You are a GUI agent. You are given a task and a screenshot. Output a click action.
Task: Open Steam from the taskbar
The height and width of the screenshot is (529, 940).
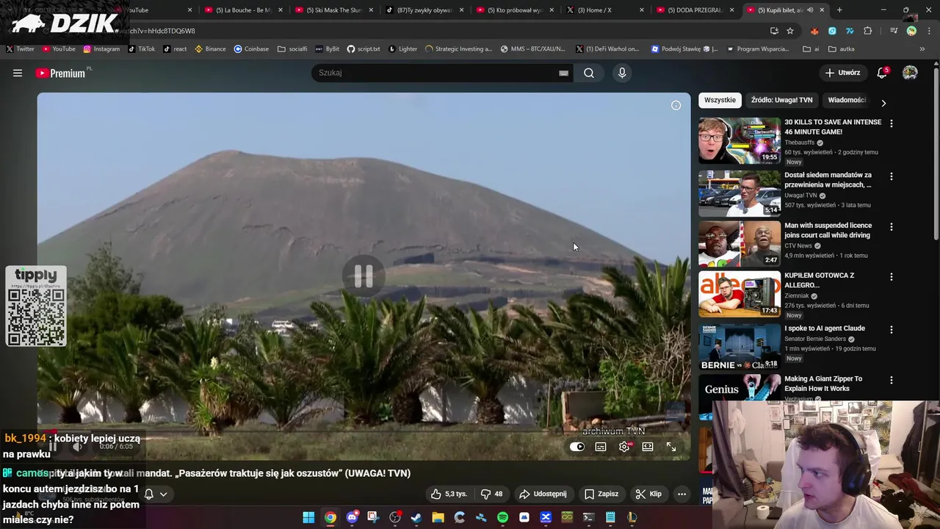[416, 517]
